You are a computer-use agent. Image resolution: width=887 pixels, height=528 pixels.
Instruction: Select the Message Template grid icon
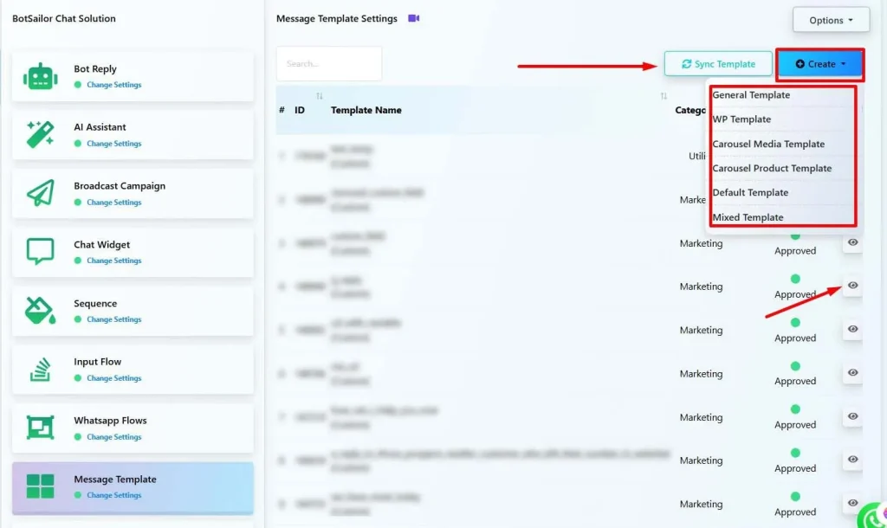40,486
